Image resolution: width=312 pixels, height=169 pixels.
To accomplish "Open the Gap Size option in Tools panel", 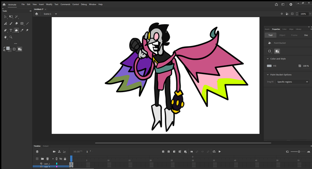I will coord(14,49).
